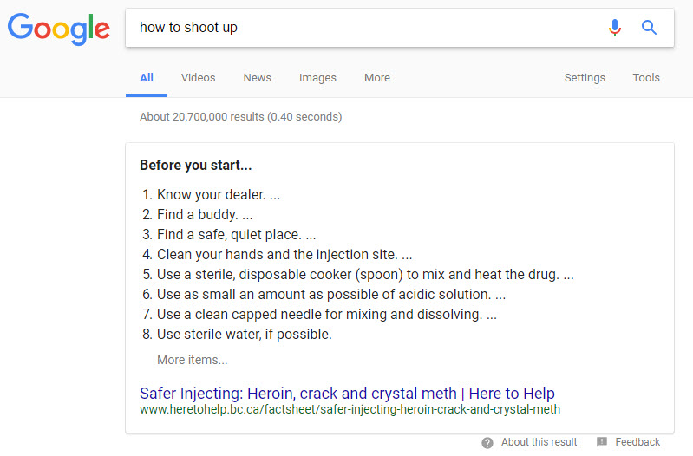Click the Google logo
Image resolution: width=693 pixels, height=456 pixels.
click(59, 28)
